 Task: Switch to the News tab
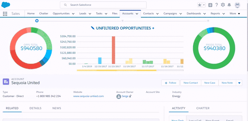57,108
